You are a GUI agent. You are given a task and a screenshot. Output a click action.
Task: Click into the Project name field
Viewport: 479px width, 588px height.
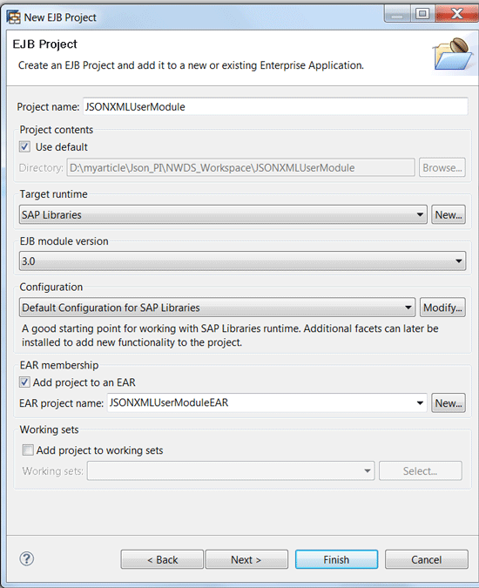click(x=275, y=107)
